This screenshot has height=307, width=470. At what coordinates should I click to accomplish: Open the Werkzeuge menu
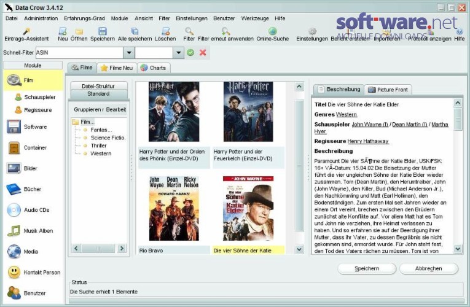[255, 18]
